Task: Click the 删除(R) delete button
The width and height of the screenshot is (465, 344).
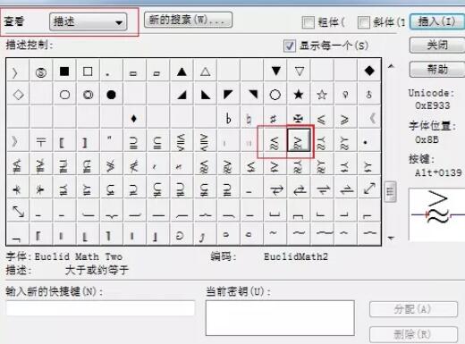Action: 413,334
